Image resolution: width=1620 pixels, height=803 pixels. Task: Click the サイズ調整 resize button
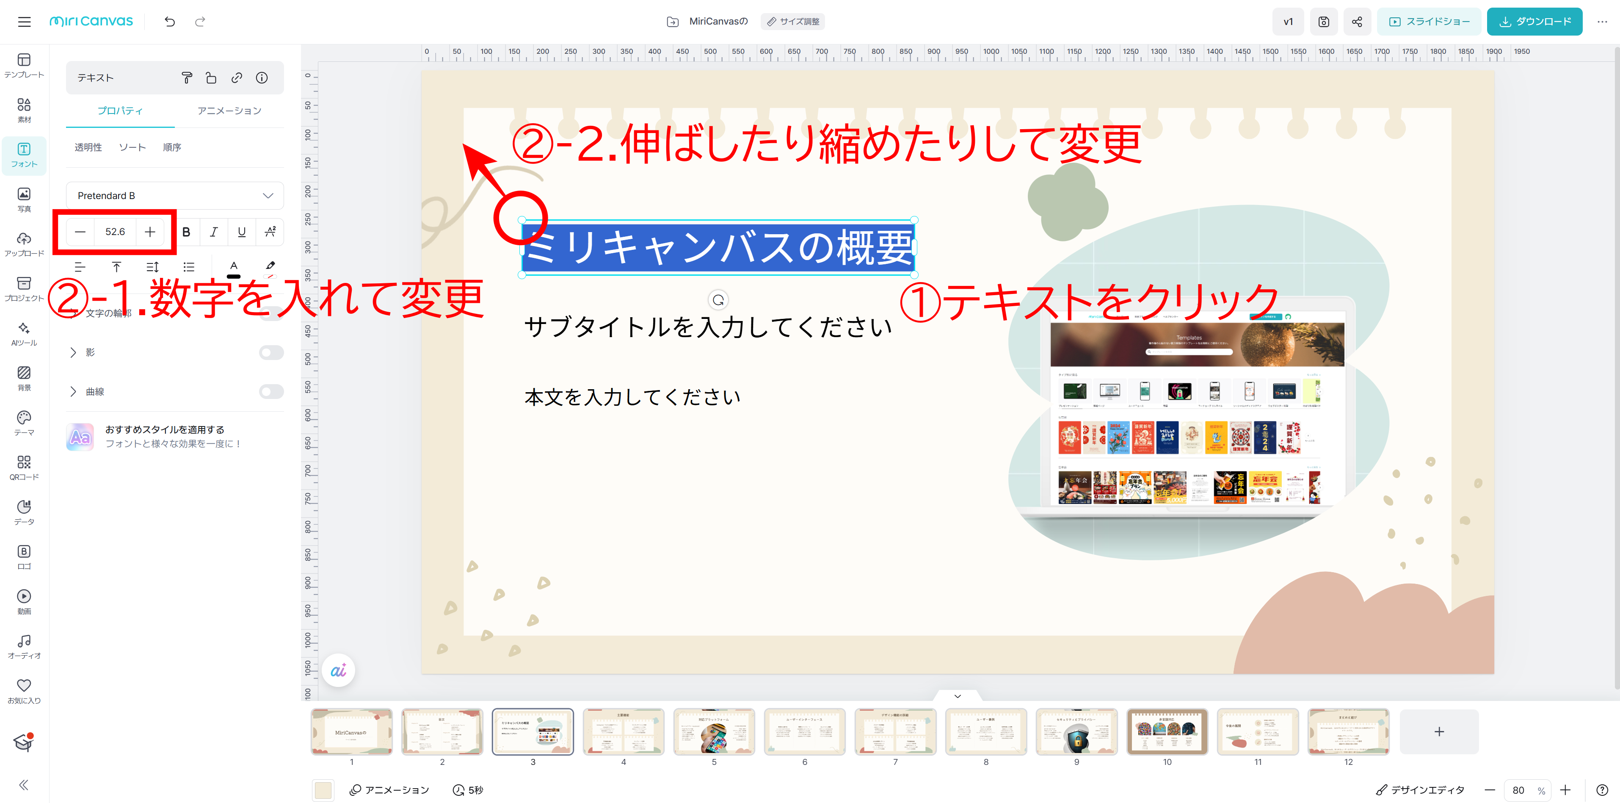pos(792,22)
